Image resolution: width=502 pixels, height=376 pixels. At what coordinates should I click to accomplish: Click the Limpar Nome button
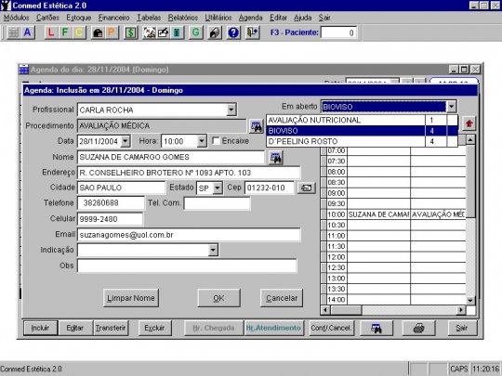click(x=131, y=298)
